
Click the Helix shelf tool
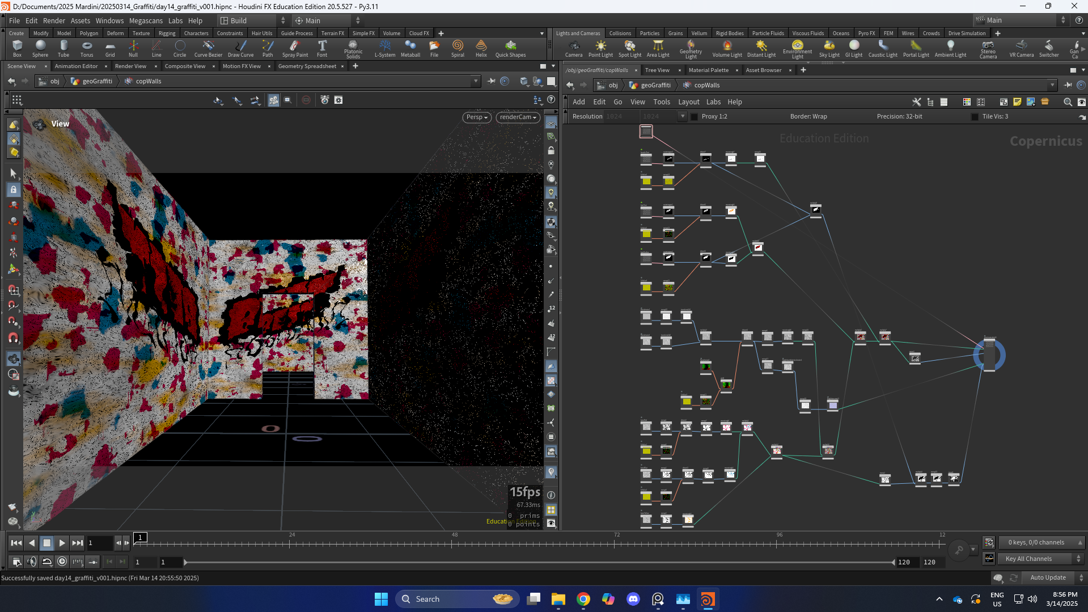481,48
